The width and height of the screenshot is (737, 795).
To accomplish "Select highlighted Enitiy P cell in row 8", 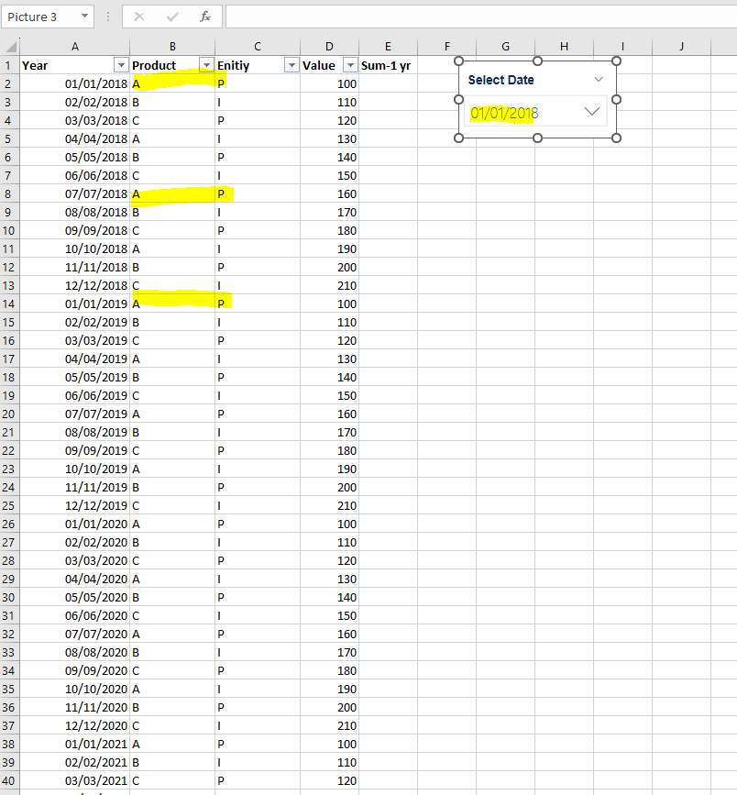I will click(258, 193).
